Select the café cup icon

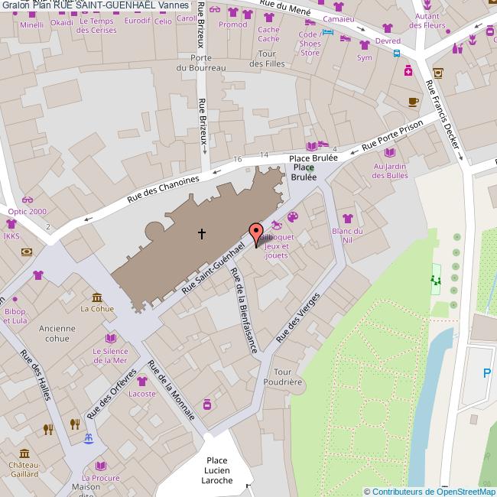413,102
